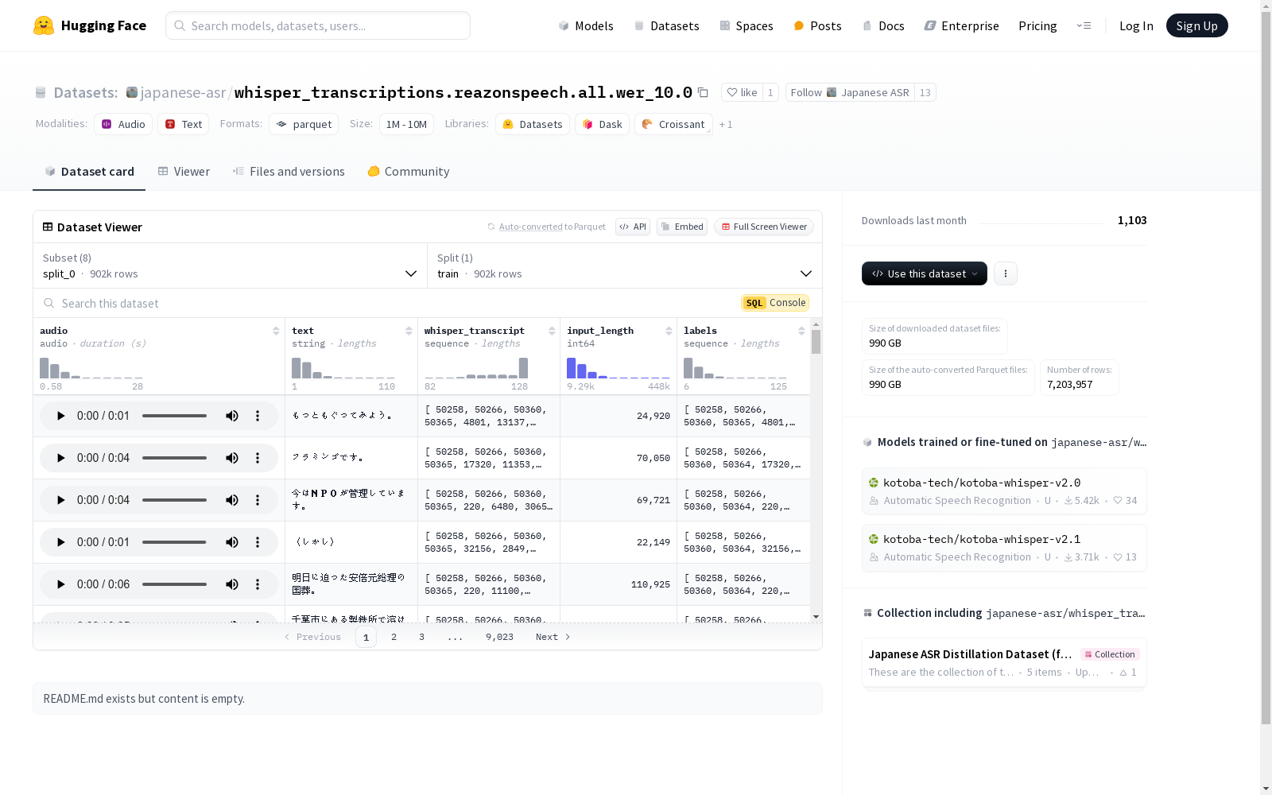1272x795 pixels.
Task: Click the Sign Up button
Action: pyautogui.click(x=1196, y=25)
